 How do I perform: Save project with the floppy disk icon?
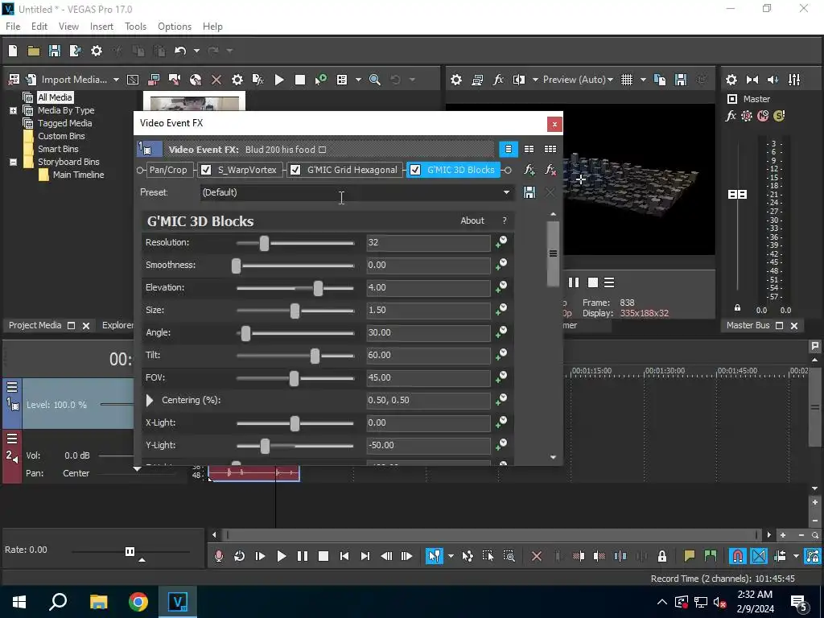click(55, 51)
